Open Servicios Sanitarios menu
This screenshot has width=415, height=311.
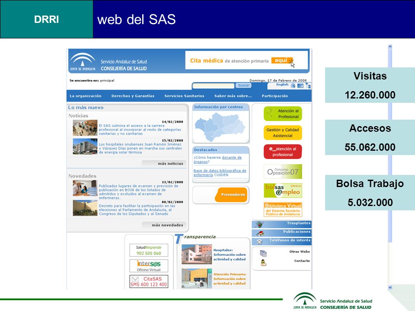tap(184, 96)
